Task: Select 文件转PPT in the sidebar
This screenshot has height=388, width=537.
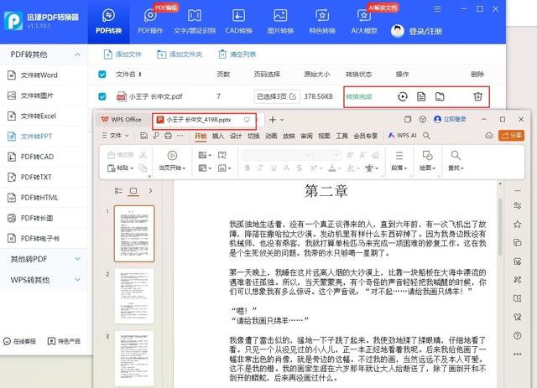Action: tap(44, 136)
